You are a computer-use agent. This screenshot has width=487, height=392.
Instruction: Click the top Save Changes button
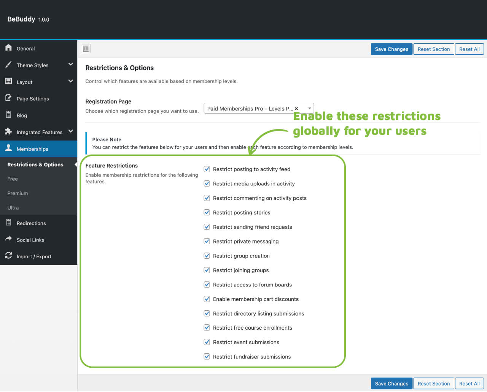(392, 49)
